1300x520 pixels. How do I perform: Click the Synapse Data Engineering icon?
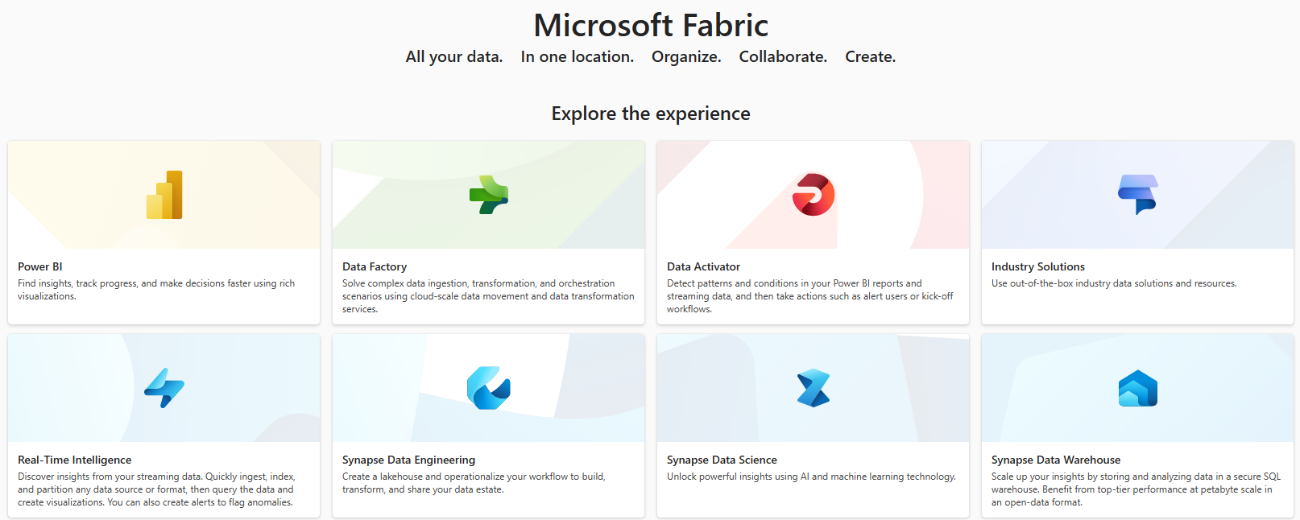(x=489, y=388)
